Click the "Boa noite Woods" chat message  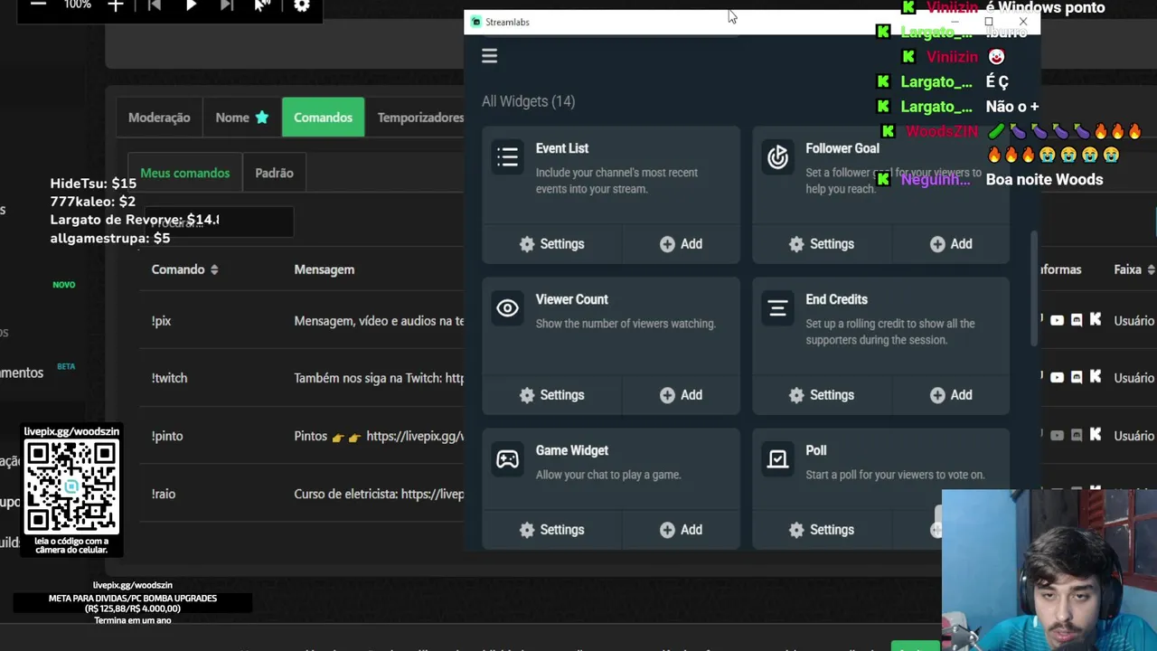(x=1044, y=179)
